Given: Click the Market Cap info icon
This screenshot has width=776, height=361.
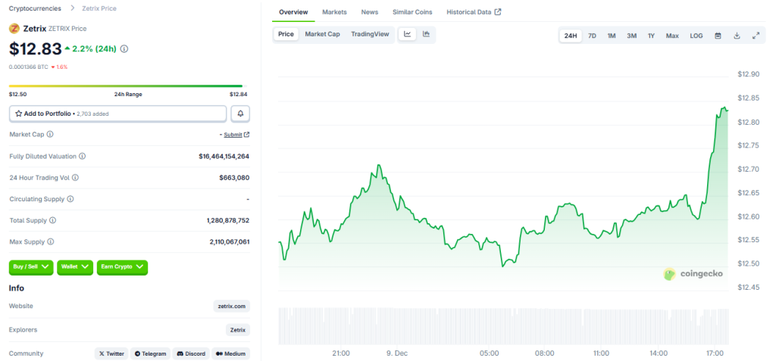Looking at the screenshot, I should [50, 134].
